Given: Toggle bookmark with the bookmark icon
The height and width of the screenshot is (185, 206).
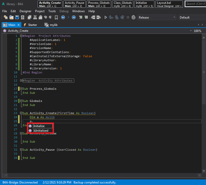Looking at the screenshot, I should [56, 17].
